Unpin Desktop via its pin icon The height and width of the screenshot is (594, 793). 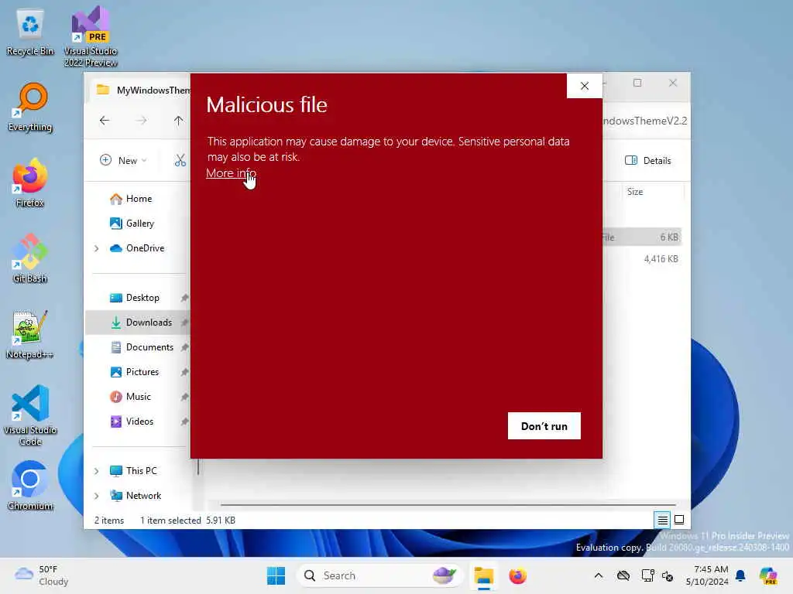pos(184,298)
